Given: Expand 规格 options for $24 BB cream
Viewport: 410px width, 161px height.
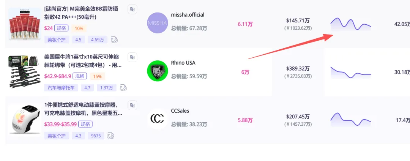Looking at the screenshot, I should pos(61,28).
